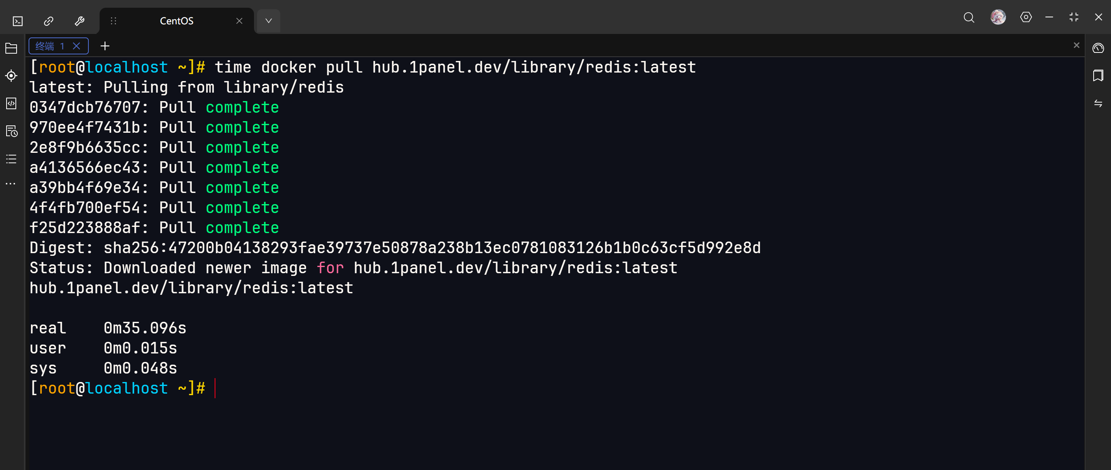This screenshot has width=1111, height=470.
Task: Select the connection link icon
Action: click(x=48, y=20)
